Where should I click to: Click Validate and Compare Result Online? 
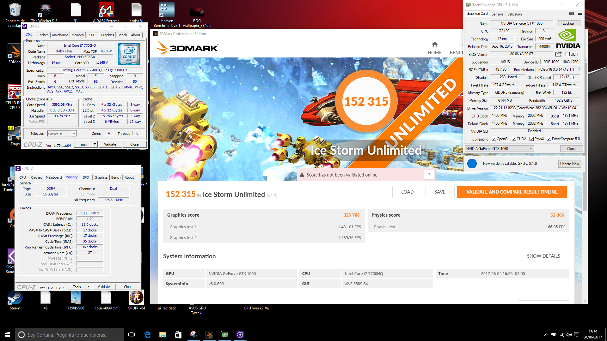tap(512, 192)
